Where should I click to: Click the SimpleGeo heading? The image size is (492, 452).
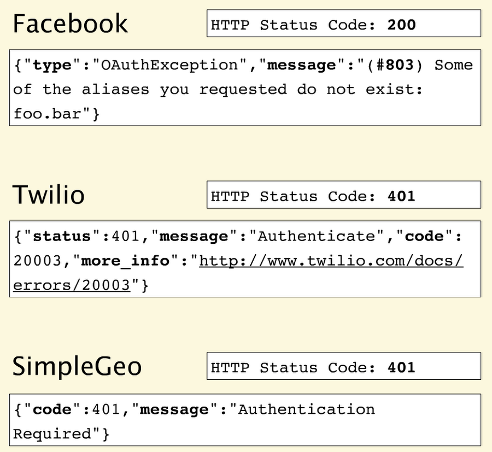77,366
